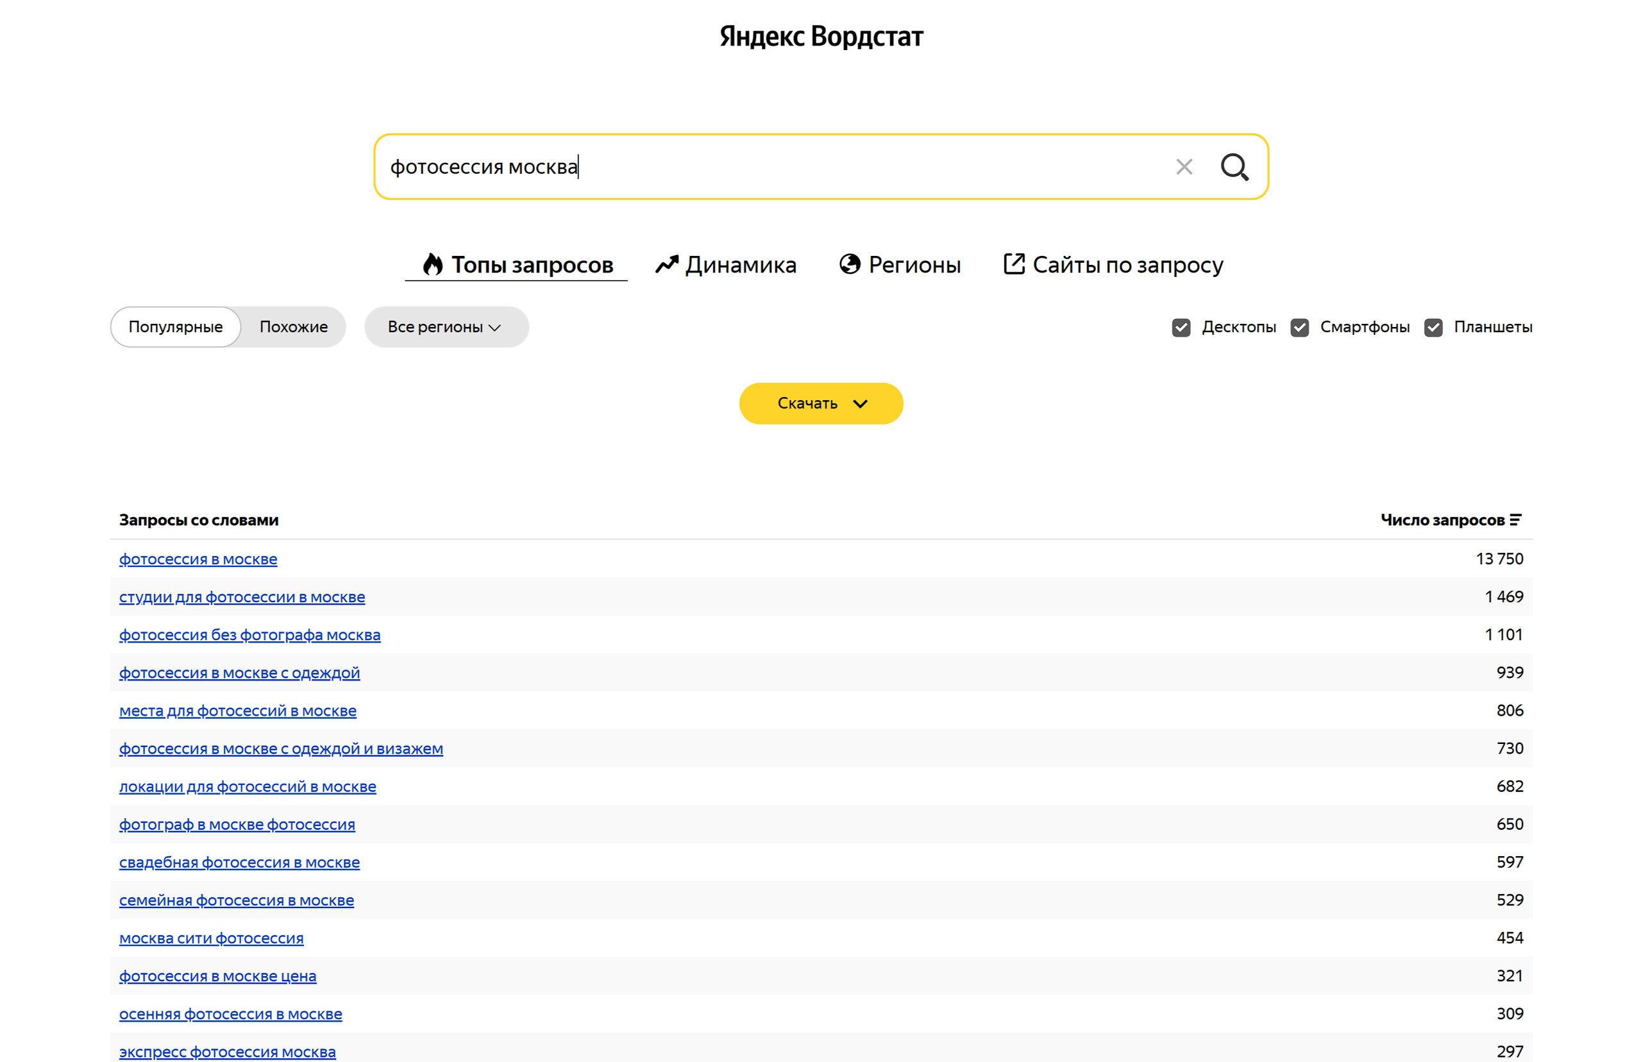This screenshot has height=1062, width=1641.
Task: Open the локации для фотосессий в москве link
Action: (248, 787)
